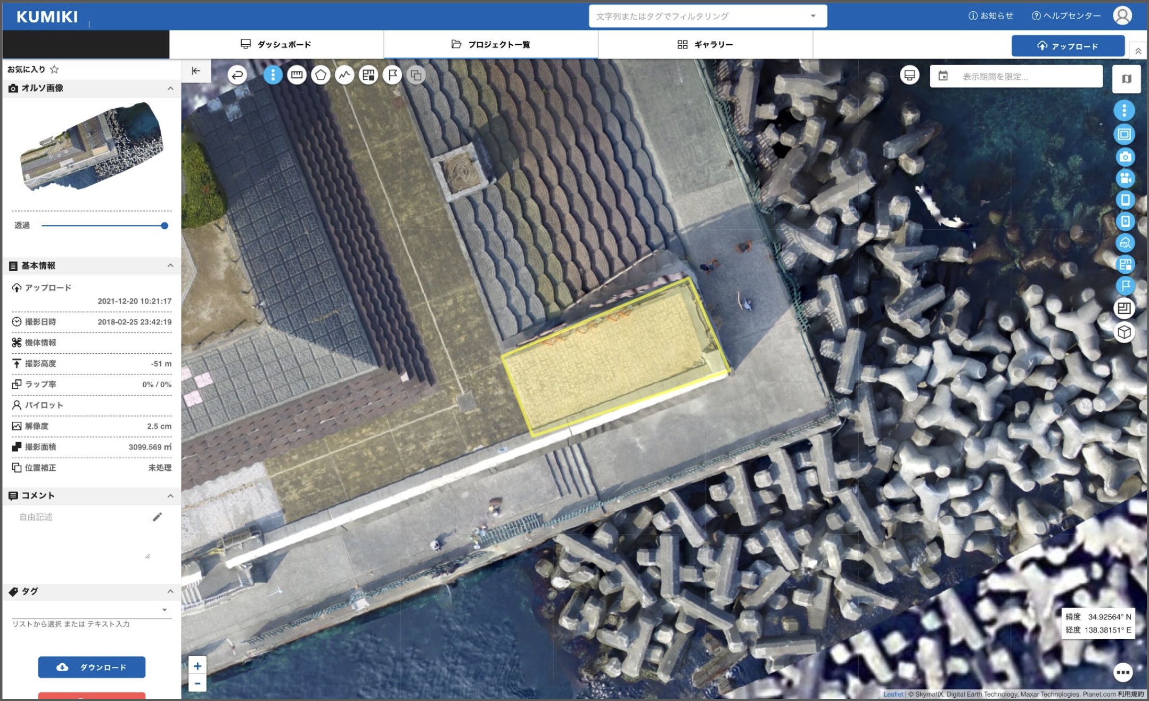The width and height of the screenshot is (1149, 701).
Task: Select the ruler distance measurement tool
Action: (x=297, y=75)
